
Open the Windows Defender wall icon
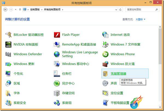pos(8,54)
